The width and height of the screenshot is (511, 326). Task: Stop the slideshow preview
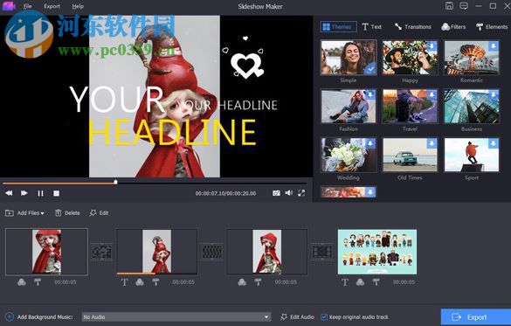(57, 193)
